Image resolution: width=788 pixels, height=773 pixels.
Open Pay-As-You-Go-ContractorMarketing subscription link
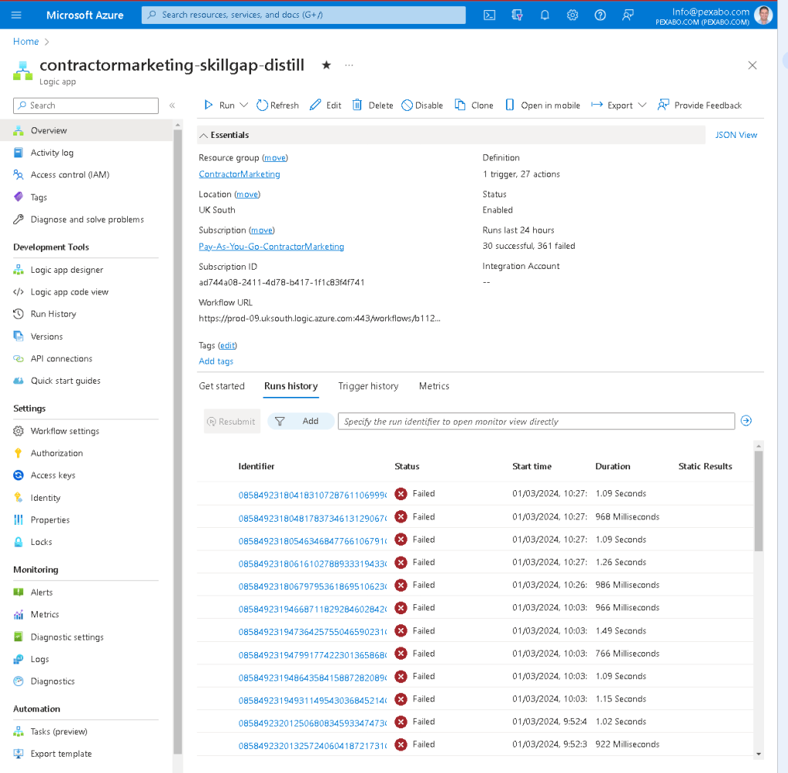[271, 247]
